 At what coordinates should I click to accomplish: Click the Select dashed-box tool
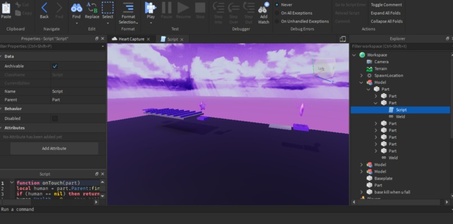107,8
